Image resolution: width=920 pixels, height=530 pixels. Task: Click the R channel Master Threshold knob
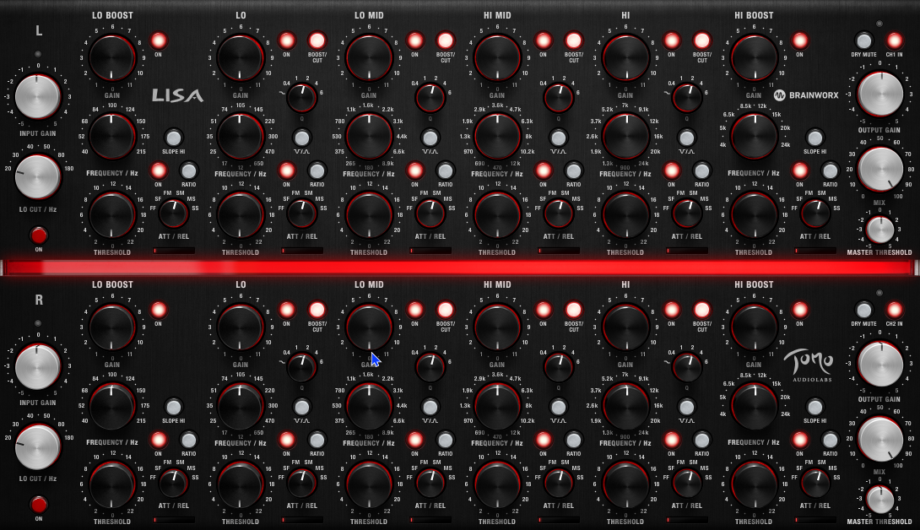(x=880, y=499)
